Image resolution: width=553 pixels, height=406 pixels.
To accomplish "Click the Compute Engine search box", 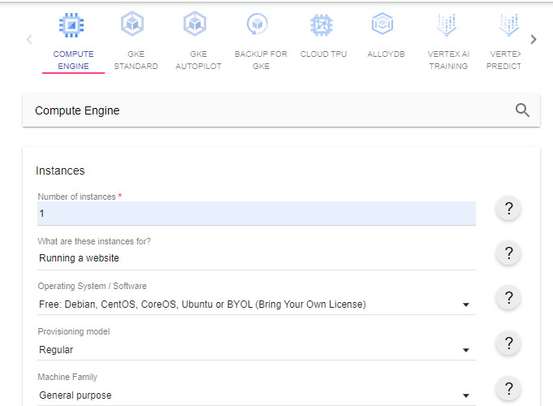I will 281,110.
